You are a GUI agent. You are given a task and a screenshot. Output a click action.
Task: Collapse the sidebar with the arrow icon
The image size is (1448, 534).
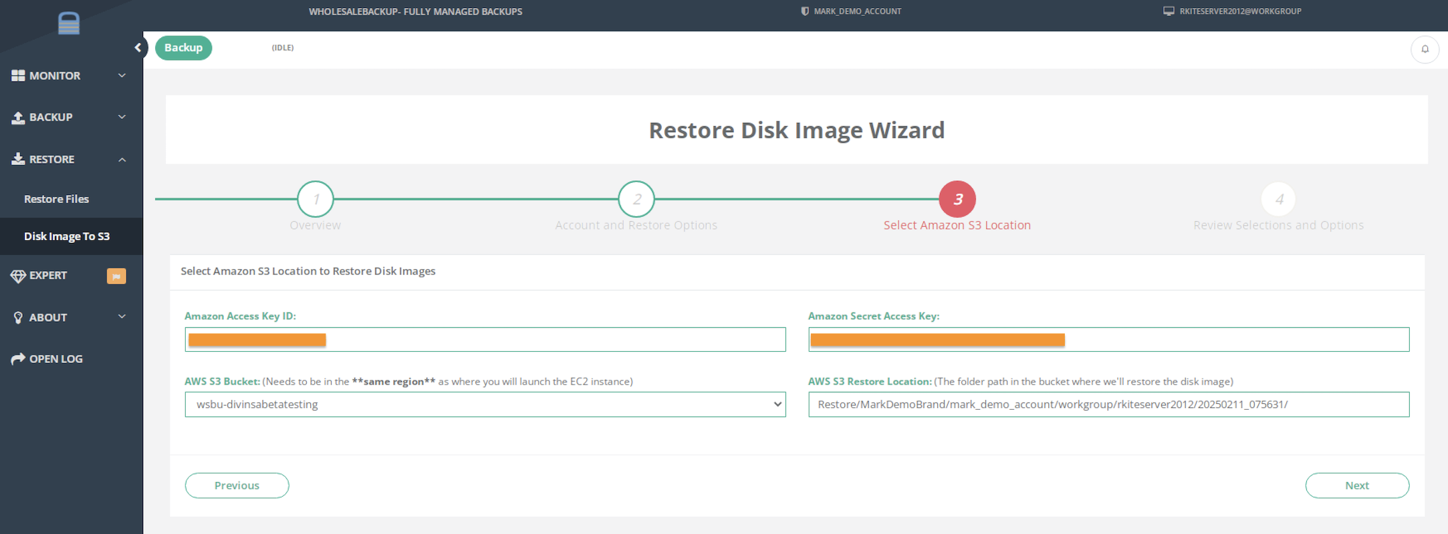pos(138,47)
